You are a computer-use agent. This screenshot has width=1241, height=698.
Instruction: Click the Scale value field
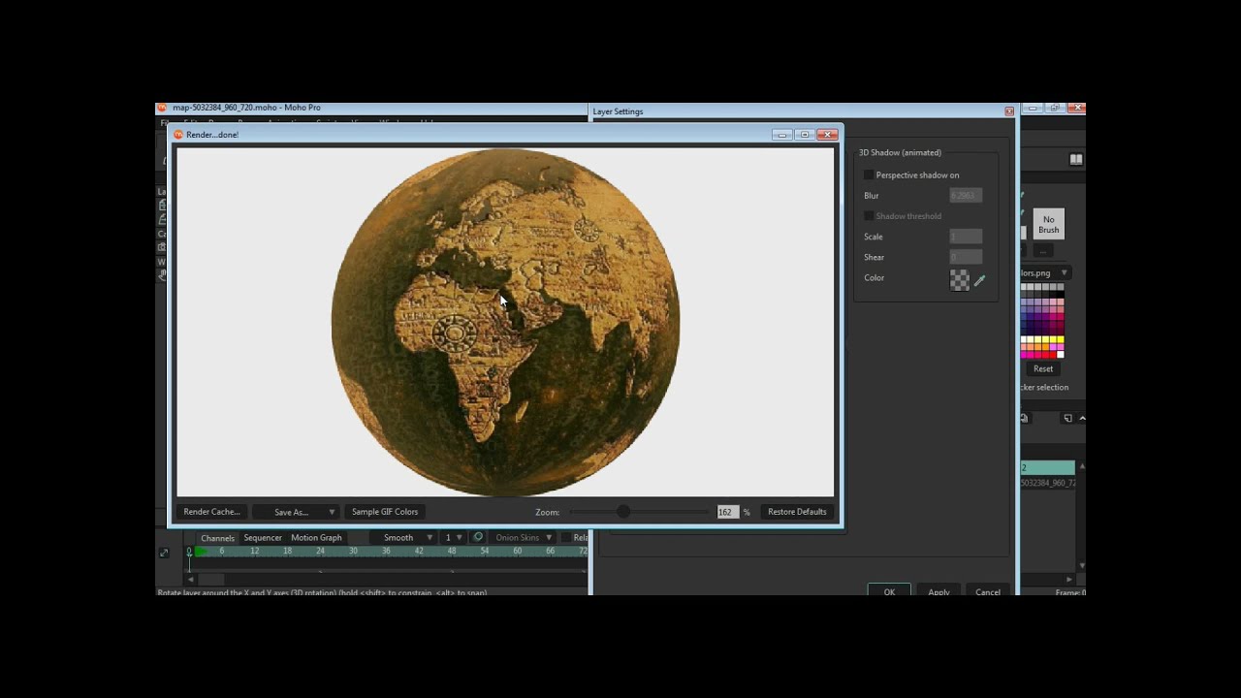pos(966,237)
